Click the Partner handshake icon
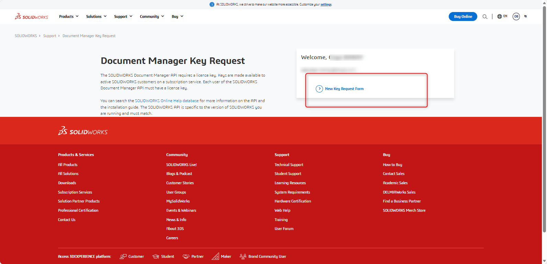 pos(186,256)
